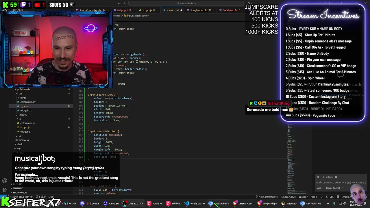Change encoding via UTF-8 status item
The image size is (370, 208).
pyautogui.click(x=314, y=197)
